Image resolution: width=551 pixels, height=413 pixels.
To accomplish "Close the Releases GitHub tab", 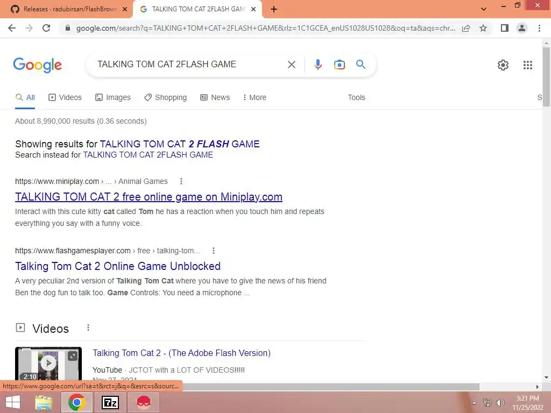I will tap(124, 10).
